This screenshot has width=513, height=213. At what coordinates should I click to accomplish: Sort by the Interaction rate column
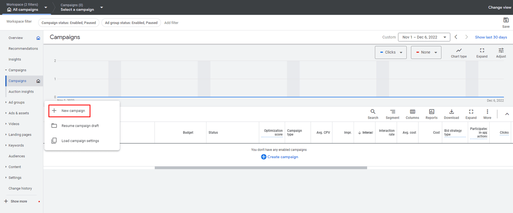coord(387,133)
